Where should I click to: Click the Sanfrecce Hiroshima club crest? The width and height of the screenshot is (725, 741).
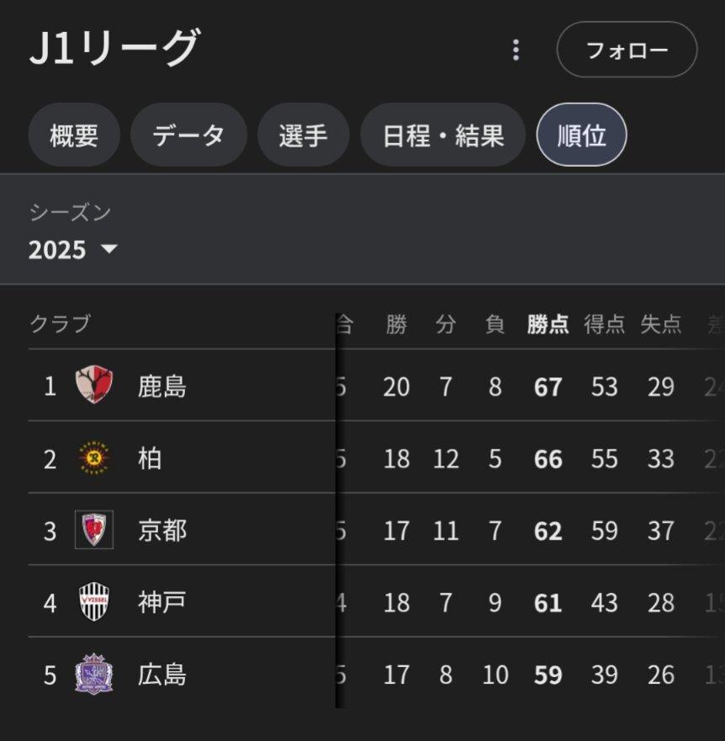[93, 674]
